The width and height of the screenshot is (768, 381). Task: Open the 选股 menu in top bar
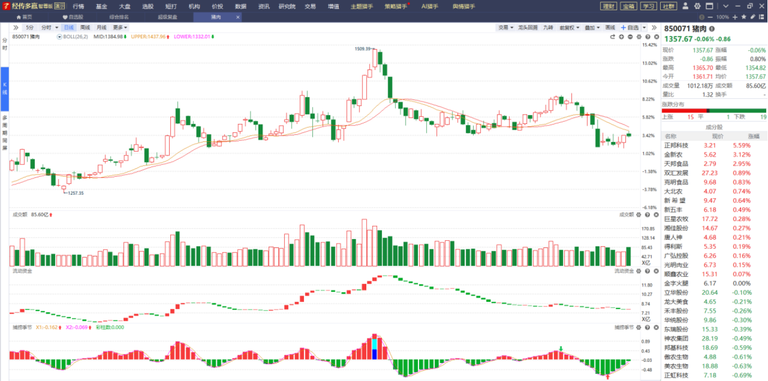click(148, 6)
